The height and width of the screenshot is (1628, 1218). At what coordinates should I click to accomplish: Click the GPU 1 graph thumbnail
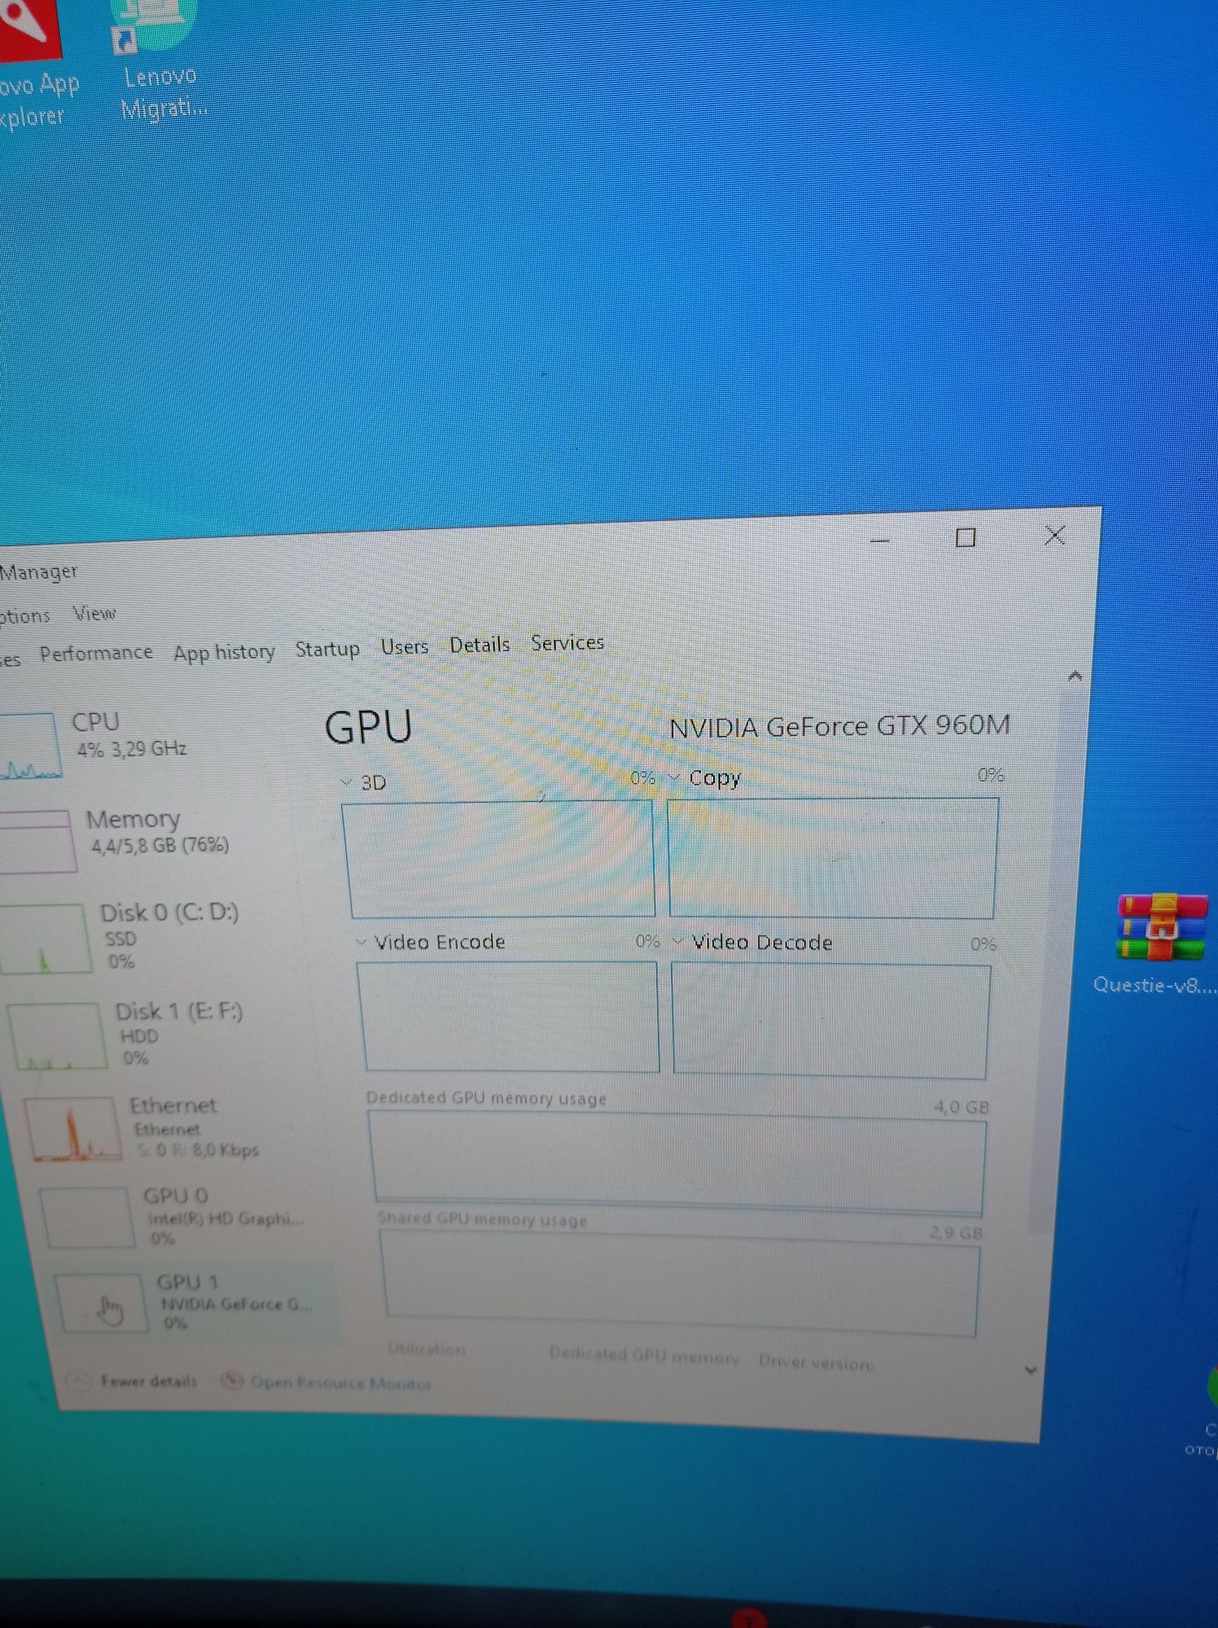tap(103, 1303)
